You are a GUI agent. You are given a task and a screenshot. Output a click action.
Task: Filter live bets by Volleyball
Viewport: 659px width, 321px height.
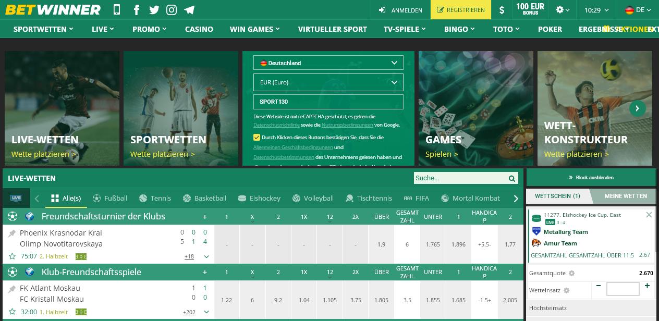313,198
